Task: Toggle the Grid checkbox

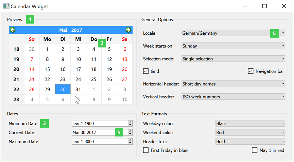Action: click(146, 71)
